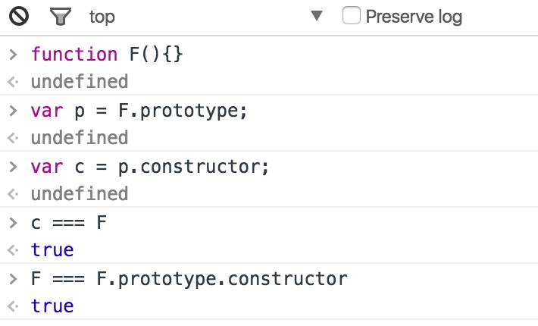Click the 'function F(){}' input line
Image resolution: width=538 pixels, height=326 pixels.
click(107, 55)
